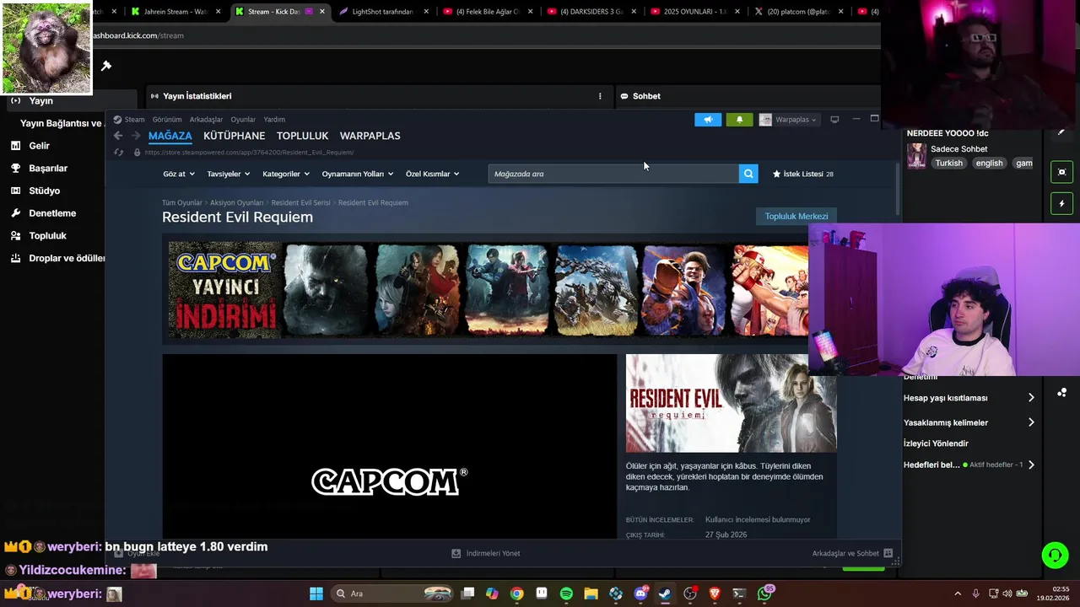Click the green headset support button

click(1055, 555)
